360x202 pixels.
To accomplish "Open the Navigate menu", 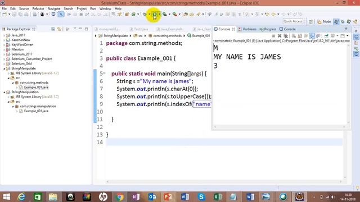I will (x=54, y=8).
